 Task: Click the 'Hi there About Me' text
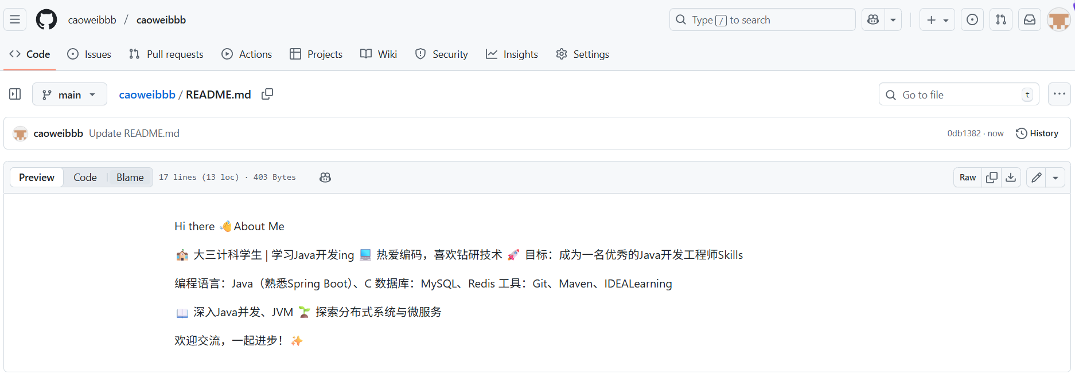point(229,226)
